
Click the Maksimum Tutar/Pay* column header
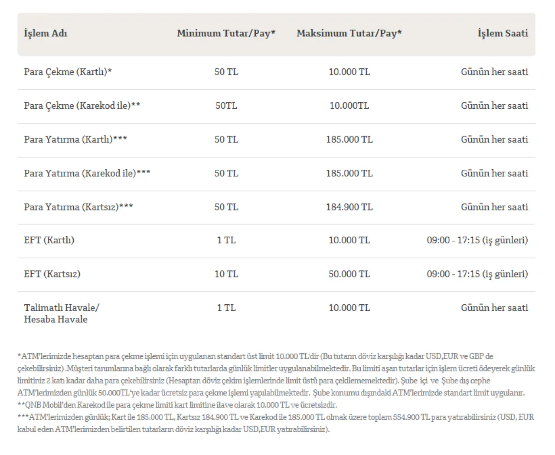click(x=349, y=33)
